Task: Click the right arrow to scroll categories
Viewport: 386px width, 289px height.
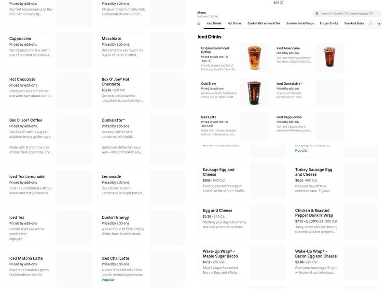Action: coord(378,24)
